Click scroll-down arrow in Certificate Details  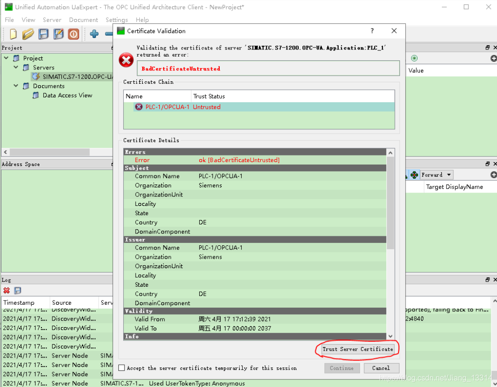point(390,336)
